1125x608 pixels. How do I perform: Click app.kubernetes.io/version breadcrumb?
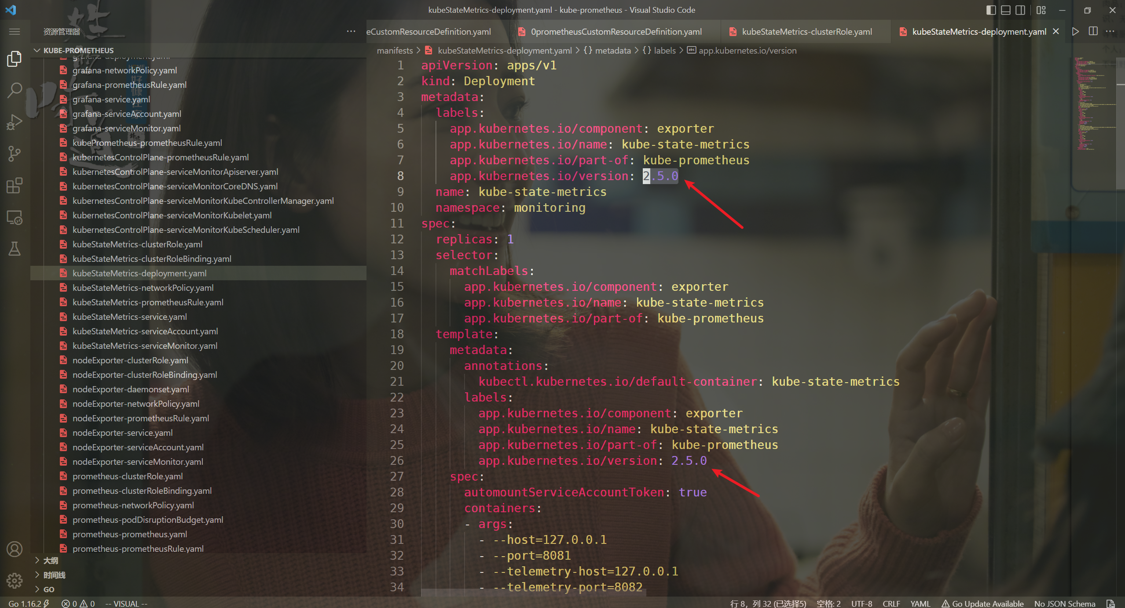(x=742, y=51)
